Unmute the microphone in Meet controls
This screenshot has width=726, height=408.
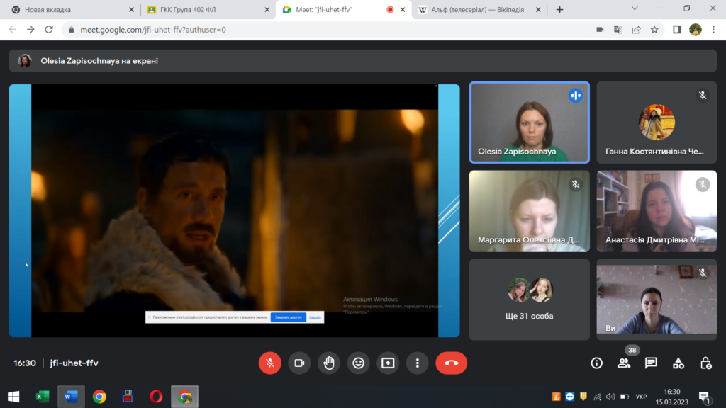pyautogui.click(x=269, y=363)
